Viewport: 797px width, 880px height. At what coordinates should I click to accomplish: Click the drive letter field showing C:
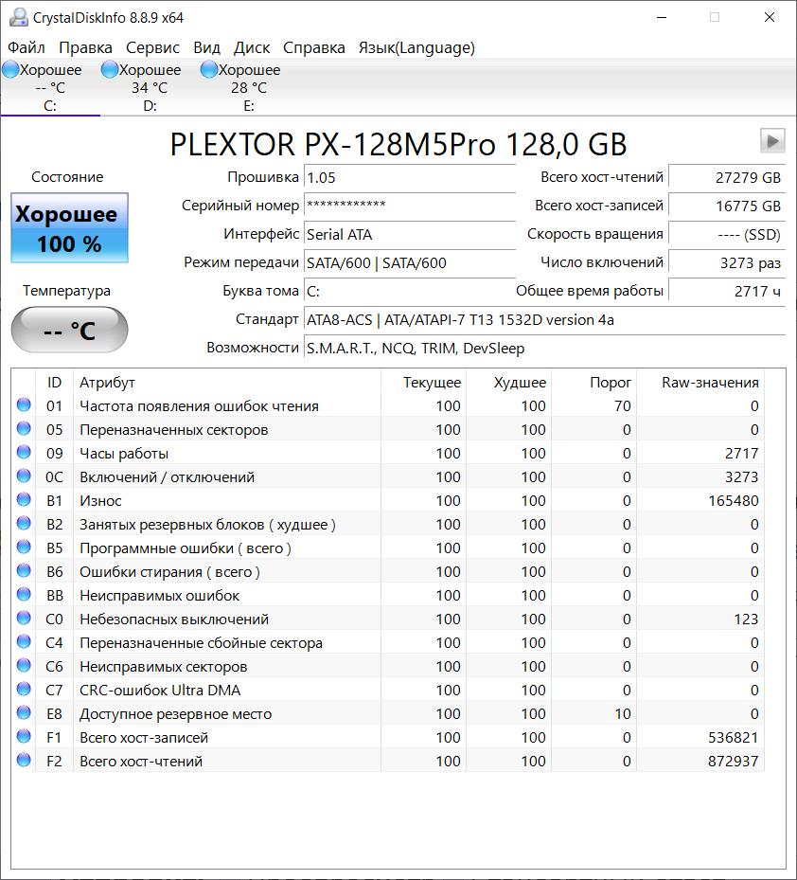(x=410, y=291)
